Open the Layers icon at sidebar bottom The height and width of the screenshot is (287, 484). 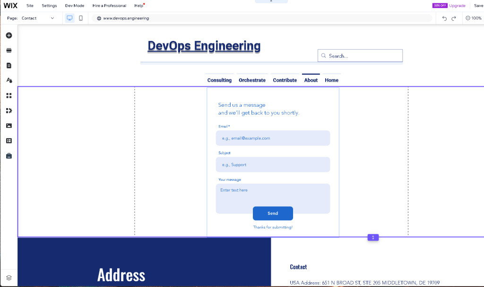9,278
